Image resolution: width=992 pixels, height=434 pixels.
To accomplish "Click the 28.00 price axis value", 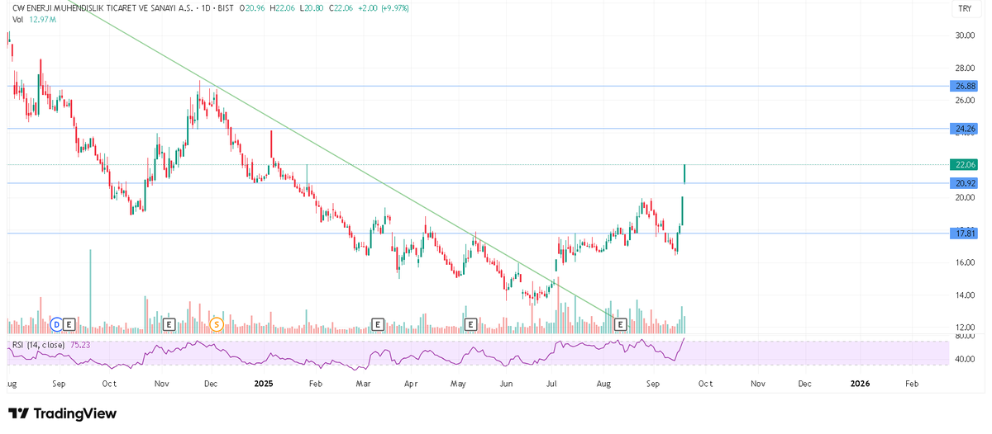I will coord(965,68).
